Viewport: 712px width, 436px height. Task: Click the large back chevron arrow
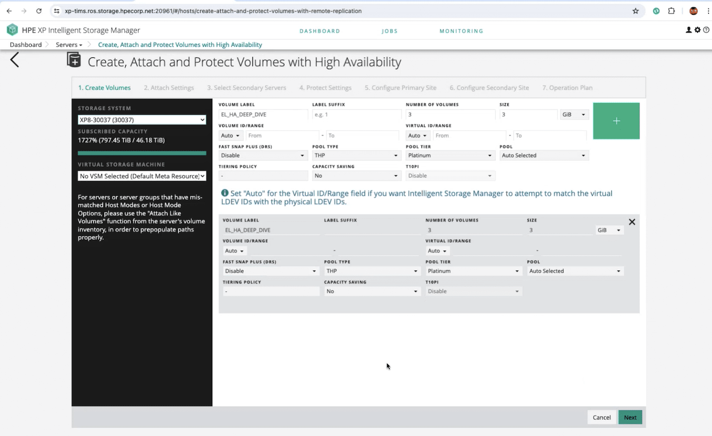[15, 60]
